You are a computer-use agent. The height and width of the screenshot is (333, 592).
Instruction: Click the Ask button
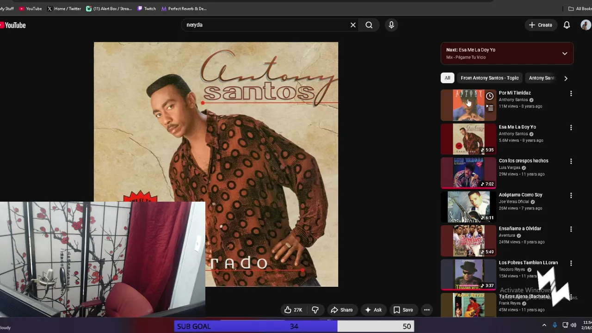[x=373, y=310]
